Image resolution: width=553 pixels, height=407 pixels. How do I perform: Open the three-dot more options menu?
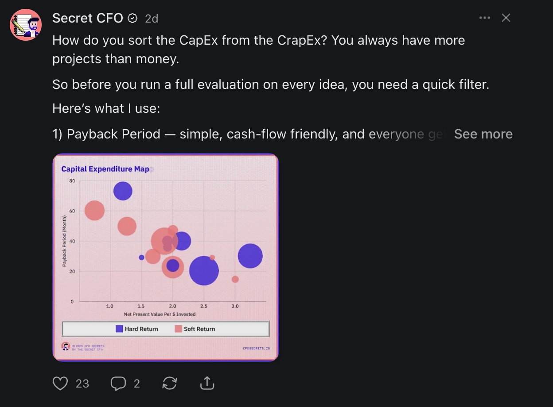coord(485,18)
